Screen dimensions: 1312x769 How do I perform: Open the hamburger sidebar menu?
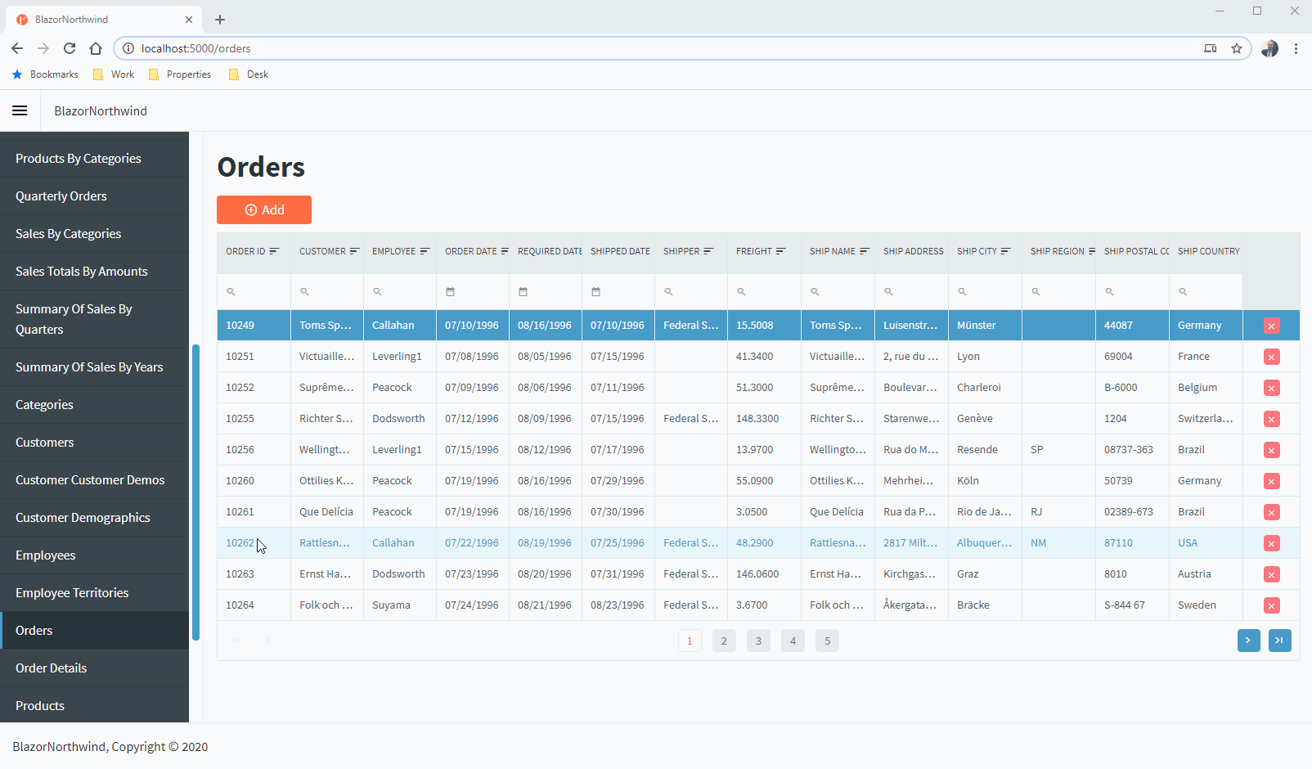click(20, 110)
